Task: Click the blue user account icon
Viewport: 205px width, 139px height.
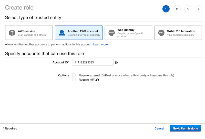Action: tap(62, 33)
